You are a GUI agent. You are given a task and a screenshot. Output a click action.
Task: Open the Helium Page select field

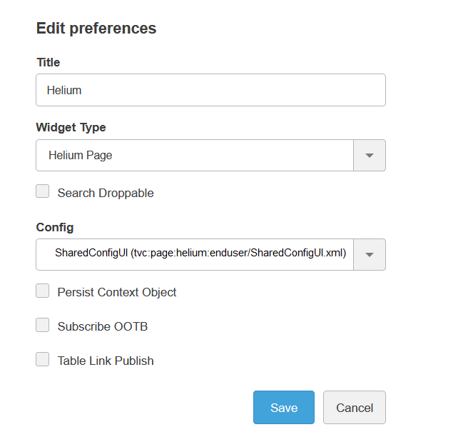195,155
